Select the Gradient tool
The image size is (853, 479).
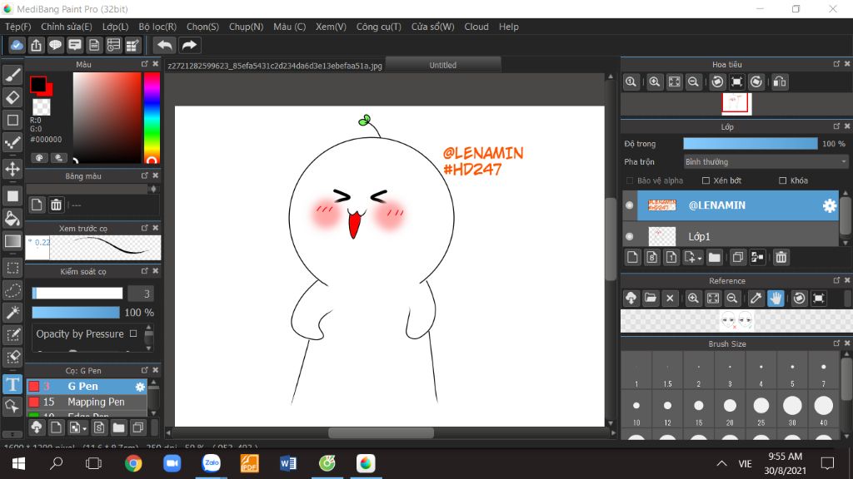coord(12,241)
